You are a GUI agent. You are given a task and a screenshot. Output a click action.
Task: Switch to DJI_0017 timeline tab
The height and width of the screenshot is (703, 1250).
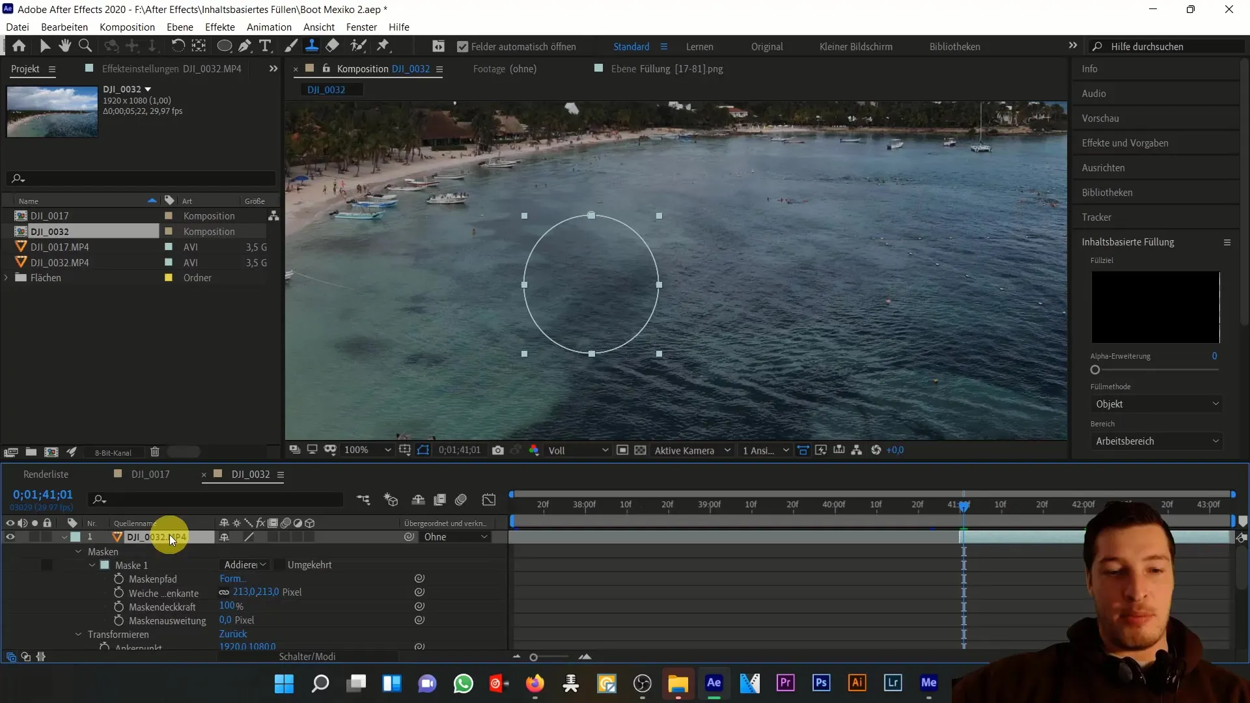click(x=150, y=475)
